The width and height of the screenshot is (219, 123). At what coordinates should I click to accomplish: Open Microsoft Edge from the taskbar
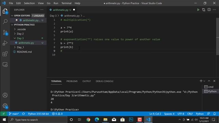[x=97, y=120]
